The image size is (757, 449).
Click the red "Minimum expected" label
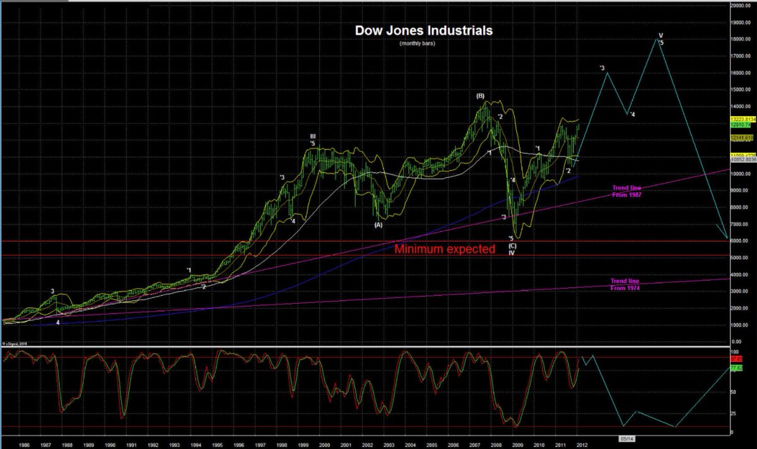[445, 249]
